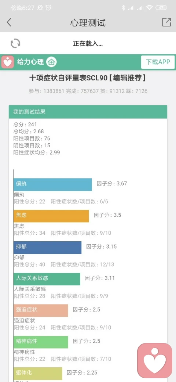Tap the pink heart logo in banner
The width and height of the screenshot is (176, 382).
pyautogui.click(x=8, y=62)
